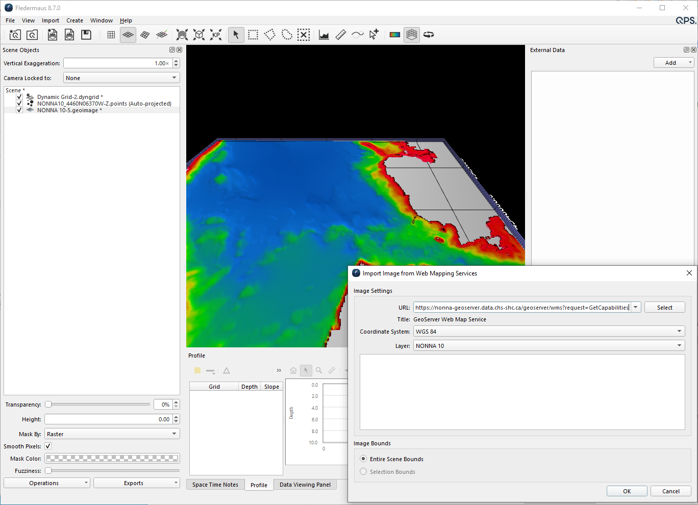Open the Import menu
Screen dimensions: 698x505
pos(50,20)
